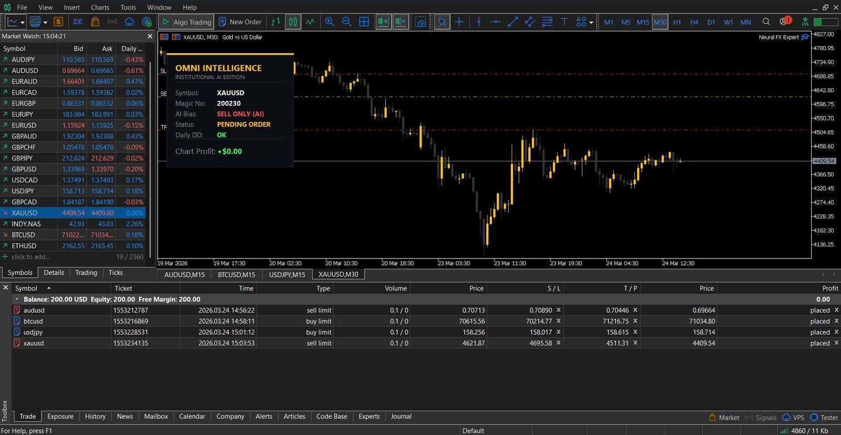Open the Tester link in status bar
Viewport: 841px width, 435px height.
point(824,418)
